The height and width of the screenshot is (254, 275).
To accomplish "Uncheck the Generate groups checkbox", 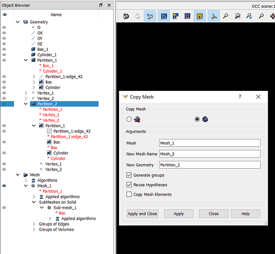I will [129, 175].
